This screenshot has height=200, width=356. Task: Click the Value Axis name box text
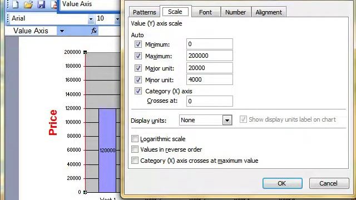[x=31, y=31]
